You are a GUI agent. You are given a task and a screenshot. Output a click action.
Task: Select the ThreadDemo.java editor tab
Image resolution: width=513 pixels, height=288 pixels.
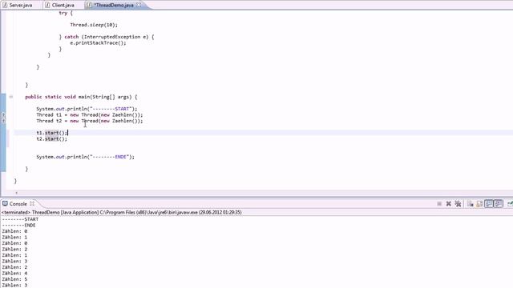pyautogui.click(x=114, y=6)
